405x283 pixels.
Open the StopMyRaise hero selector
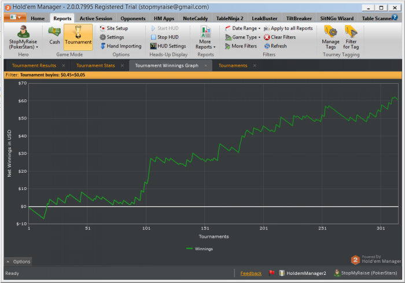(23, 38)
